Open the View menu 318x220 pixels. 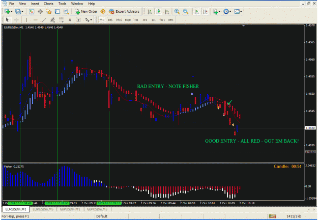coord(22,4)
